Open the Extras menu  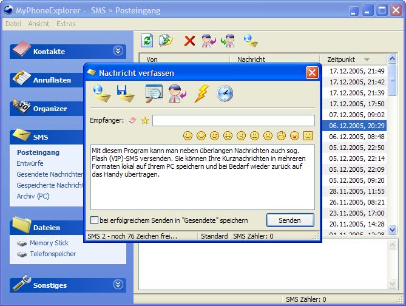pos(66,24)
